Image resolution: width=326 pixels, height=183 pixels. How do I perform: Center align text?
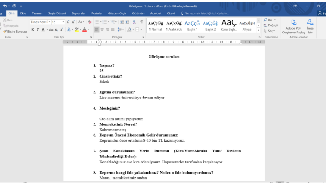[x=102, y=30]
